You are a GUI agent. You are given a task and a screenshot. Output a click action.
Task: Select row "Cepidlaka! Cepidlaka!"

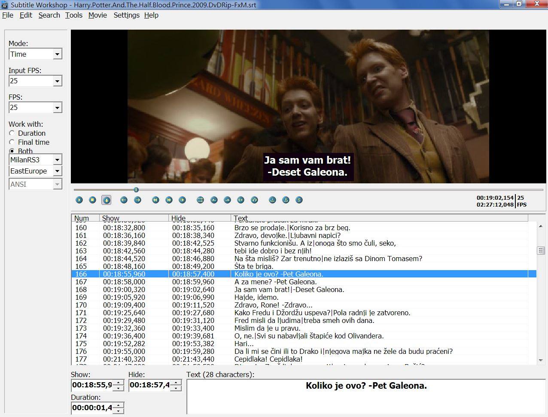pyautogui.click(x=304, y=359)
